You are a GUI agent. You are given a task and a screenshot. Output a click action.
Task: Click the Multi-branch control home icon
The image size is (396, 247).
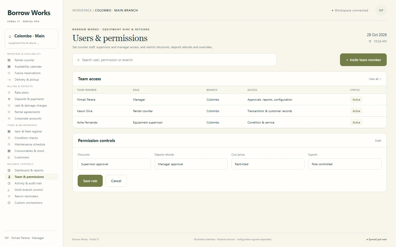coord(9,190)
